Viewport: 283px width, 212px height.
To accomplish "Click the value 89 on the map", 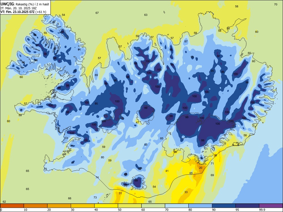I will tap(97, 75).
